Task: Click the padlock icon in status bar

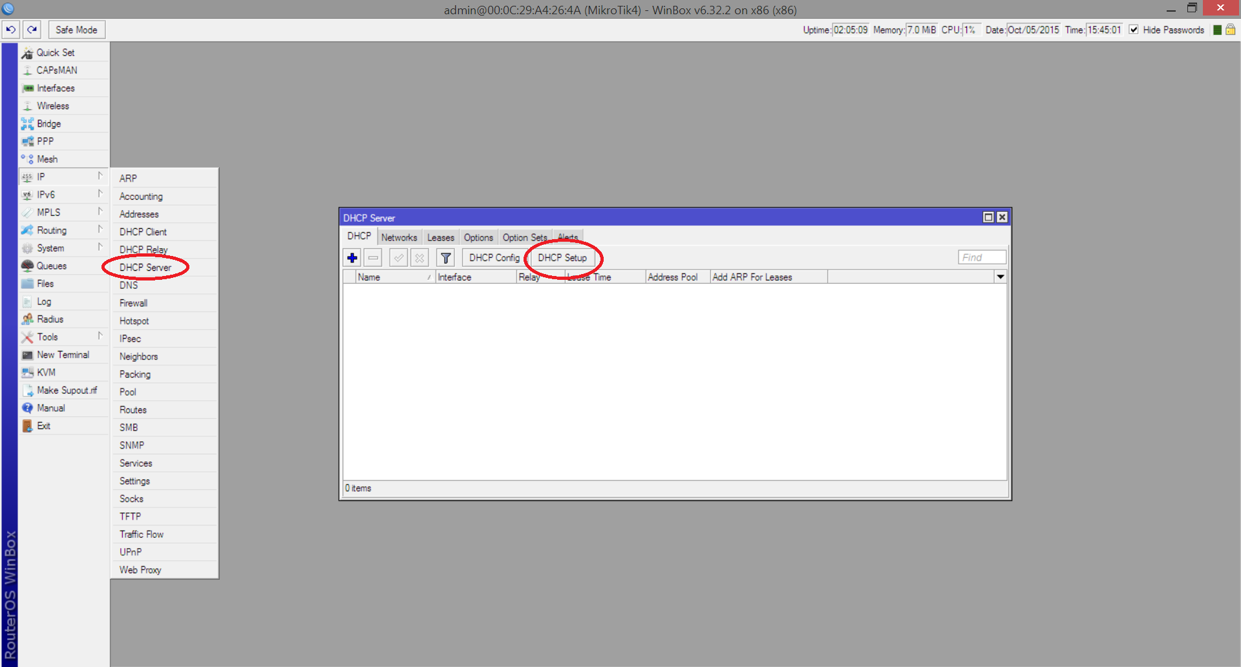Action: [x=1231, y=30]
